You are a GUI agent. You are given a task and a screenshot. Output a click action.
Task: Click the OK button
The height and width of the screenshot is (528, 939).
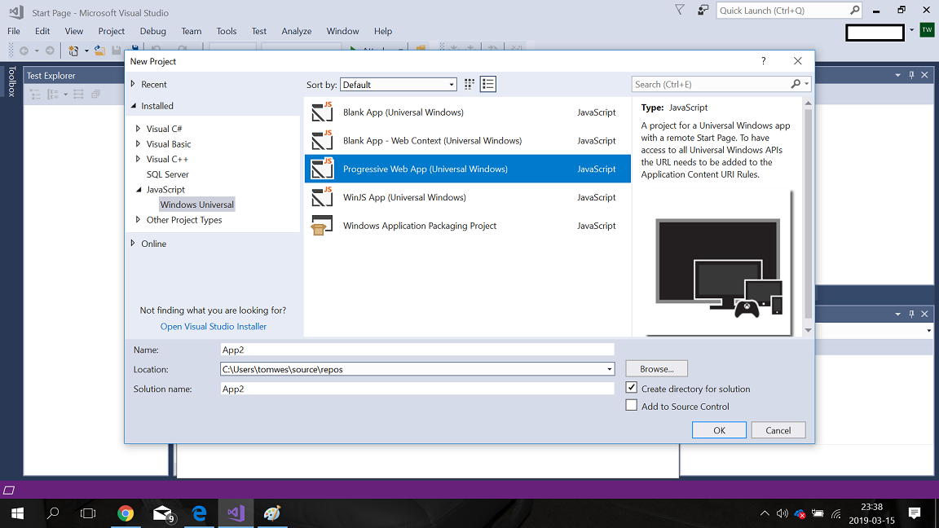coord(719,430)
